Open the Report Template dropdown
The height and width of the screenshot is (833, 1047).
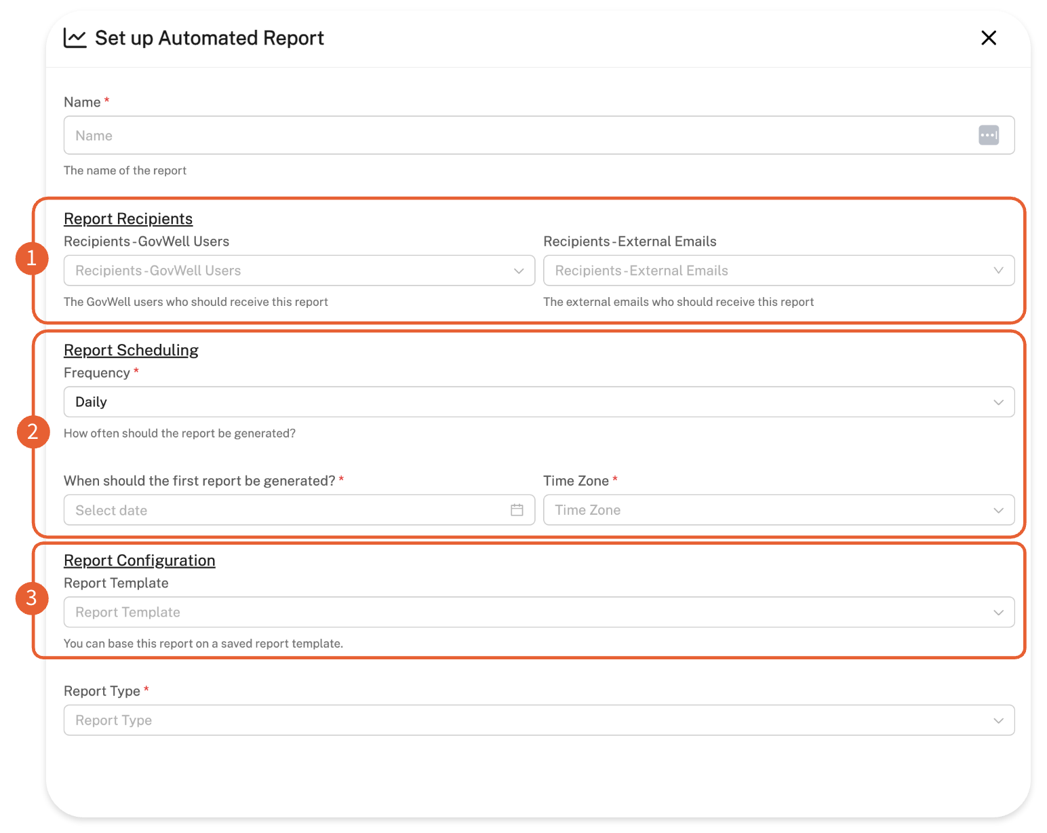click(538, 613)
